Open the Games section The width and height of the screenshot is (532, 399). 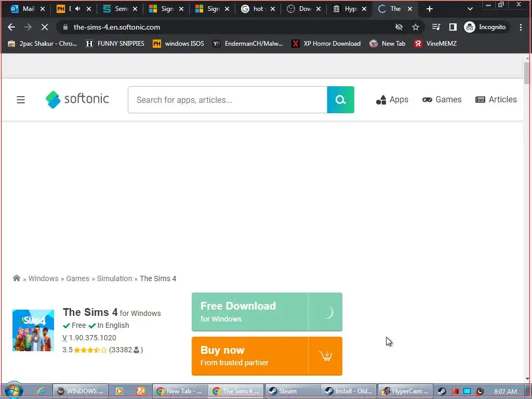442,99
